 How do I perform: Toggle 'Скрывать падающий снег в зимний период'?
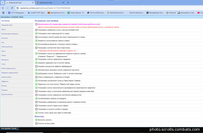pos(37,63)
